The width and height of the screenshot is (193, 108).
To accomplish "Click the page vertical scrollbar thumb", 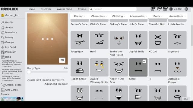I will pyautogui.click(x=192, y=35).
